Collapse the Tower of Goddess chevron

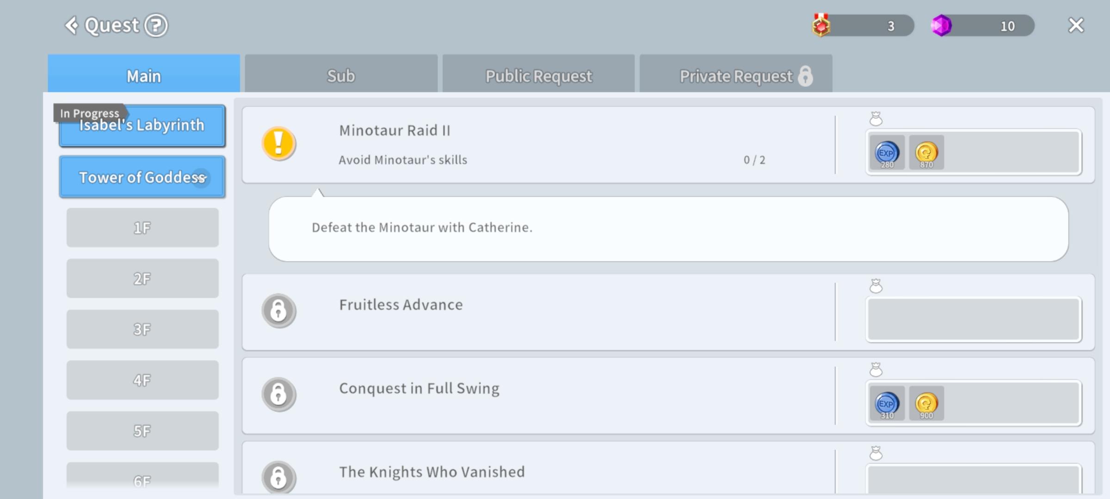point(201,178)
